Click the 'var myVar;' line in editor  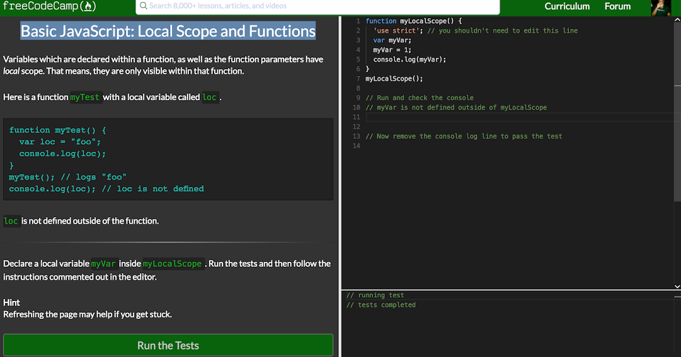coord(392,40)
